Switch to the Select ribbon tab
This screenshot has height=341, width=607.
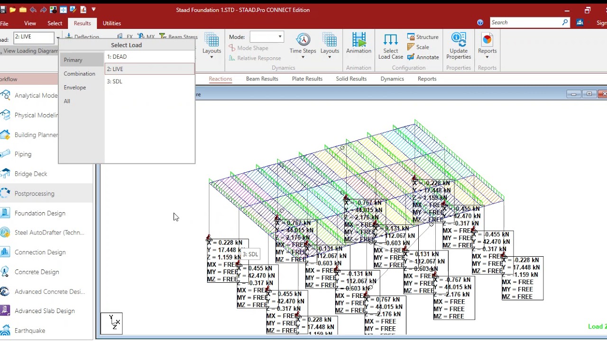[55, 23]
